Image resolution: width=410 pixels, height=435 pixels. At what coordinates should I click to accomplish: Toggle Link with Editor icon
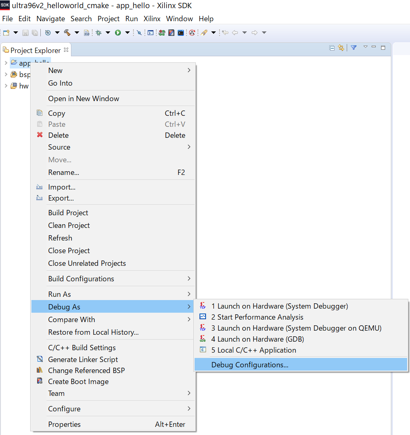(341, 48)
